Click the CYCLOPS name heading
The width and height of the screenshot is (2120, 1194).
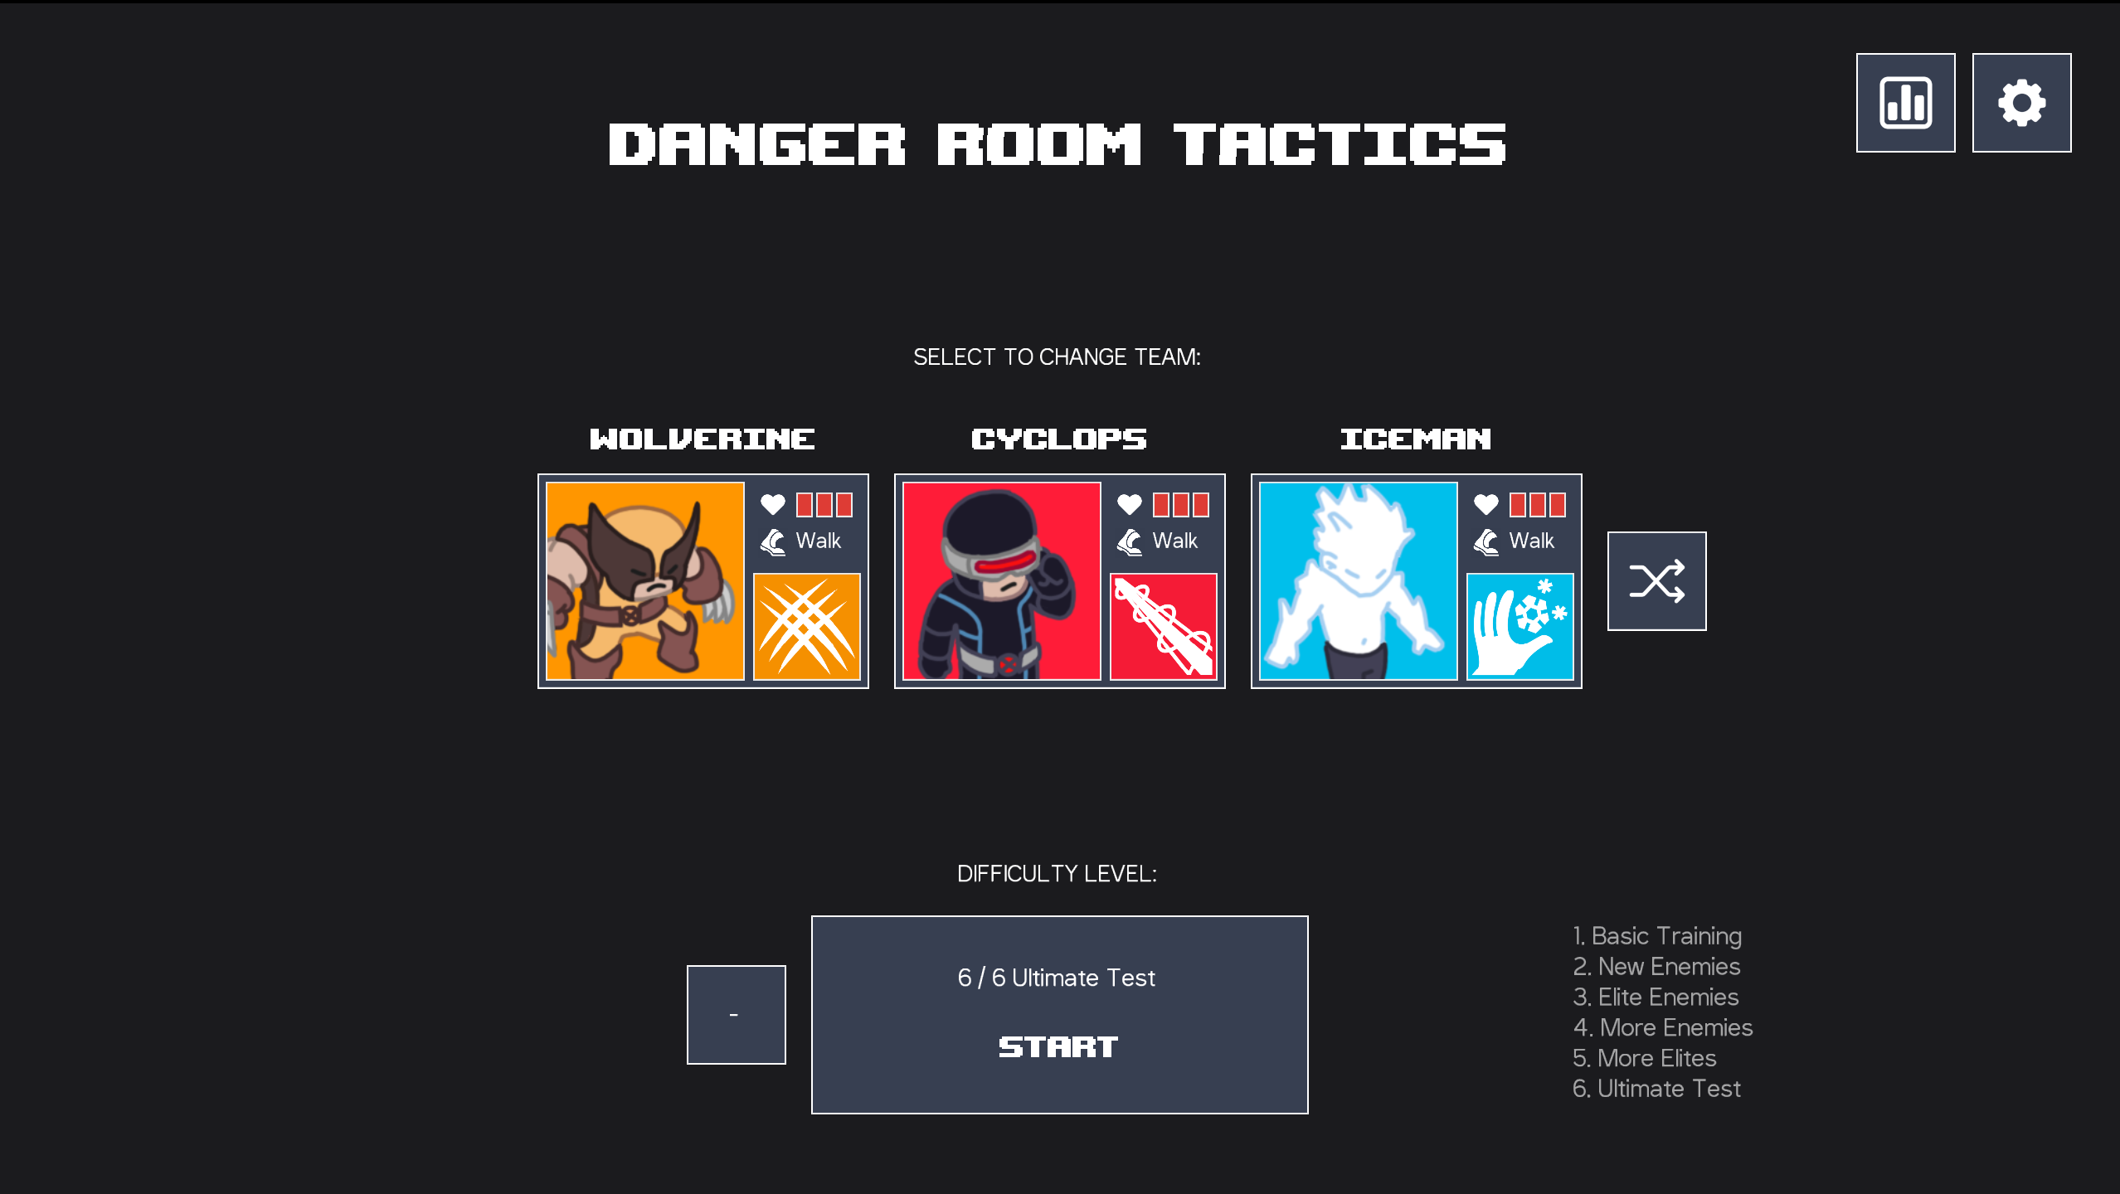point(1059,439)
